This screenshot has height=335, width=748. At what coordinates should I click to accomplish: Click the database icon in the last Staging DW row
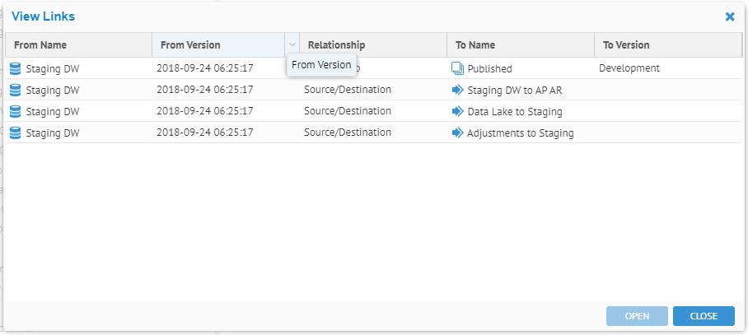click(15, 133)
